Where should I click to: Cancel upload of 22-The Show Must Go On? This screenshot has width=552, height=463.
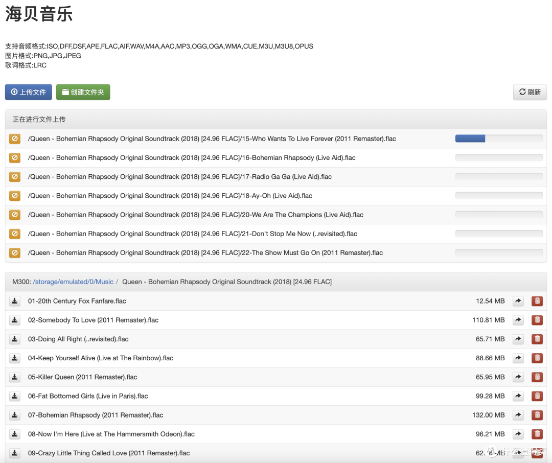coord(15,253)
